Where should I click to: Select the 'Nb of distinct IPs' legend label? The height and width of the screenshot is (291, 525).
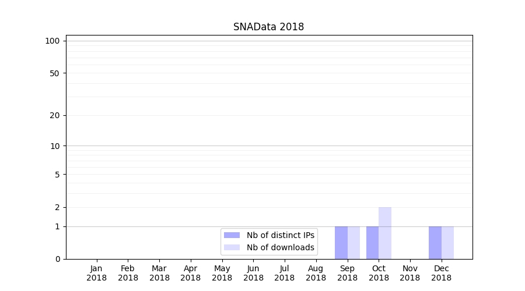280,235
